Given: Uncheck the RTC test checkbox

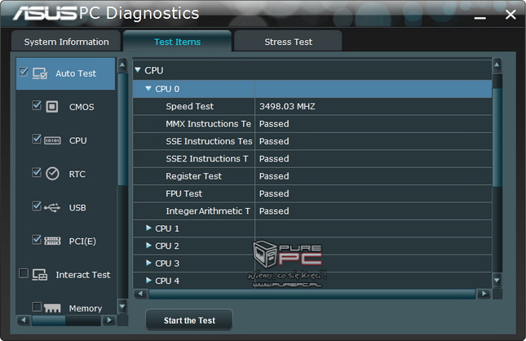Looking at the screenshot, I should point(37,172).
